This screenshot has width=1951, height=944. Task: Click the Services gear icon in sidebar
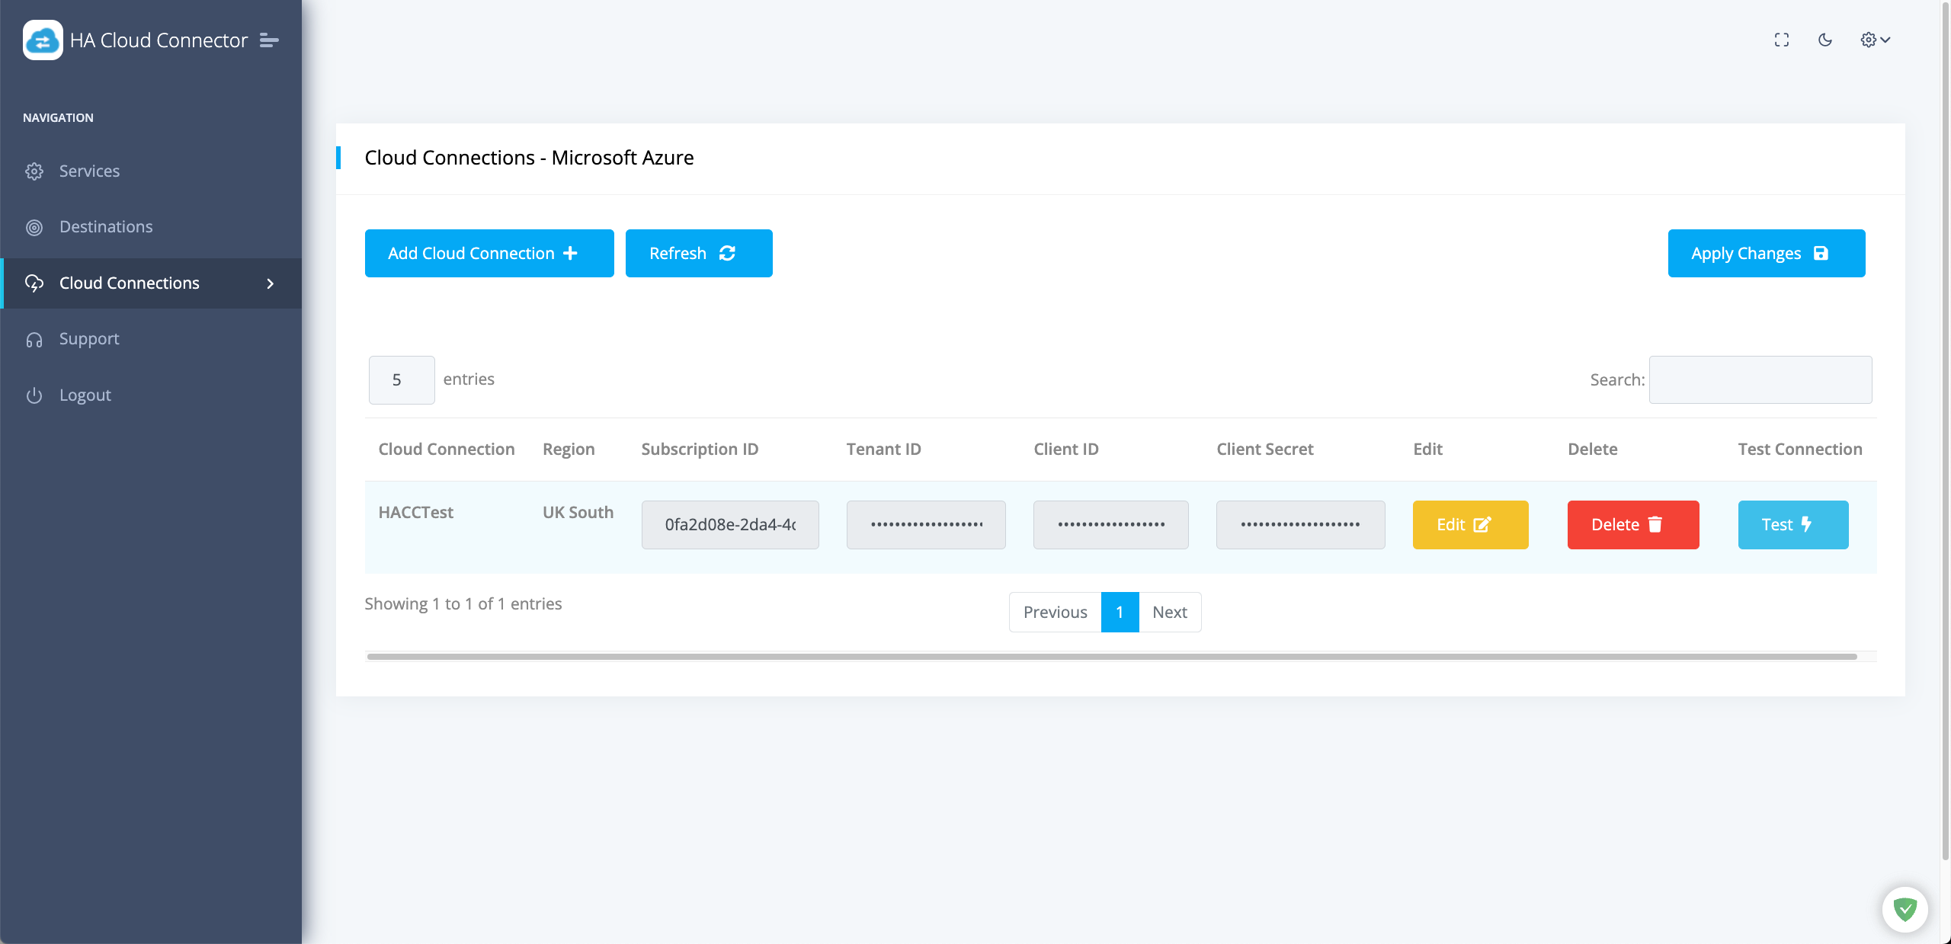pos(34,171)
